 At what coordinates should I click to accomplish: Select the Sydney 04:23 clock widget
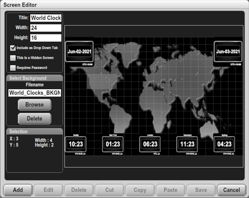224,144
